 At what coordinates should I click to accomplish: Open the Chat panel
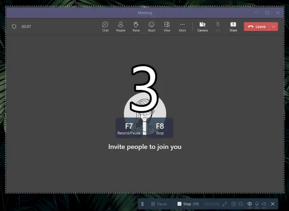pyautogui.click(x=105, y=26)
